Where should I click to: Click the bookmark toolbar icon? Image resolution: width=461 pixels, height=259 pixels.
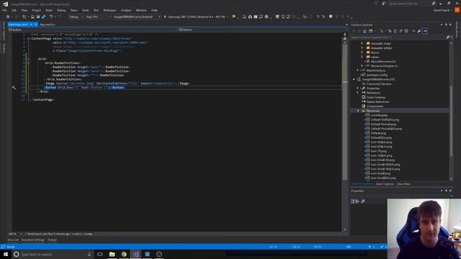coord(331,17)
